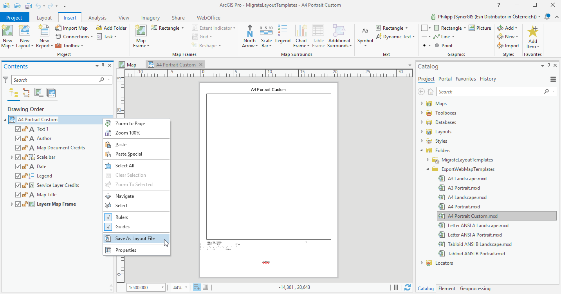561x294 pixels.
Task: Insert a Chart Frame
Action: coord(300,36)
